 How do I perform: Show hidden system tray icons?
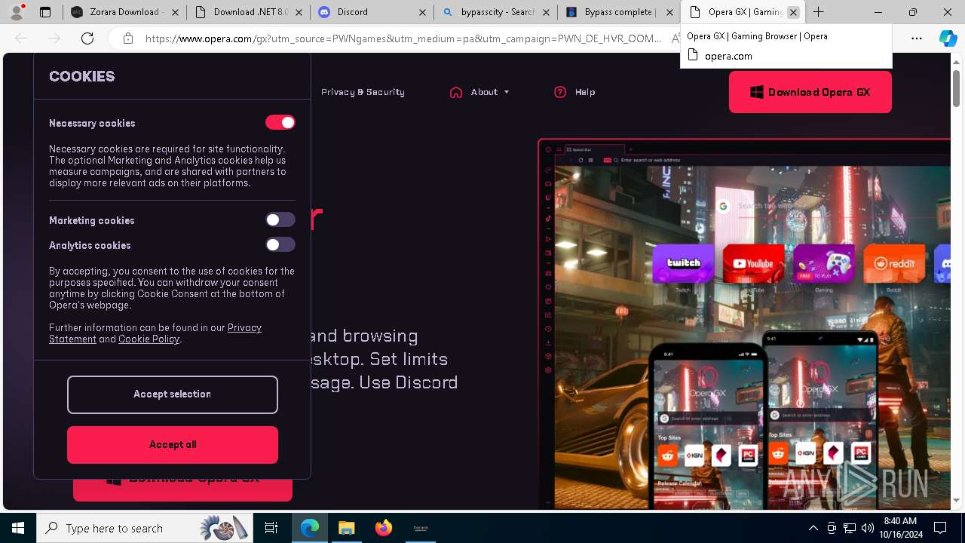point(813,528)
